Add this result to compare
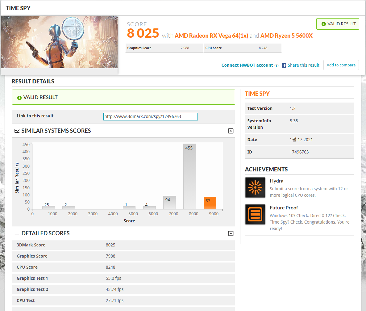This screenshot has height=311, width=366. pos(341,65)
